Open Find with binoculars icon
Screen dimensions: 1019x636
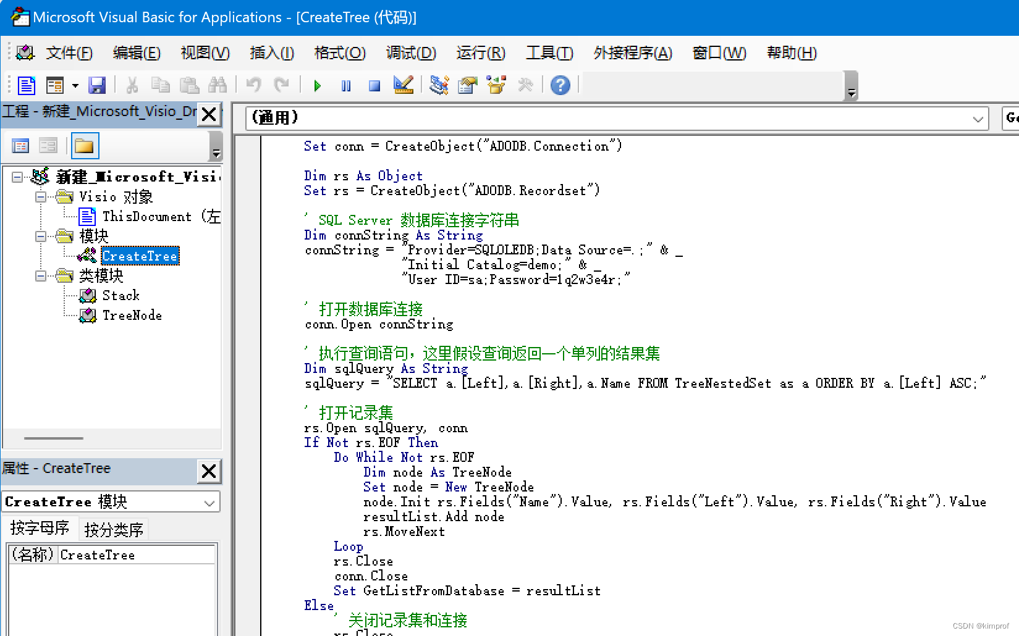(218, 85)
